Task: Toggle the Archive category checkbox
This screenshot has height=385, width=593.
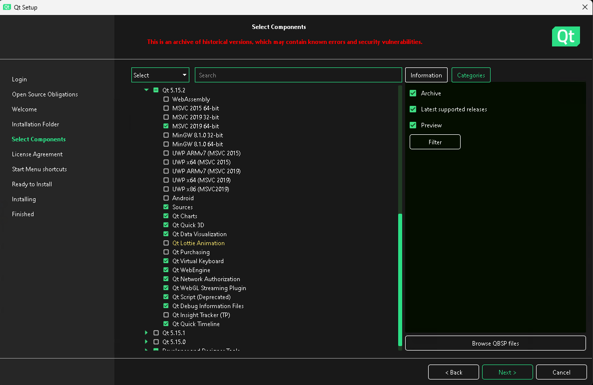Action: click(x=413, y=93)
